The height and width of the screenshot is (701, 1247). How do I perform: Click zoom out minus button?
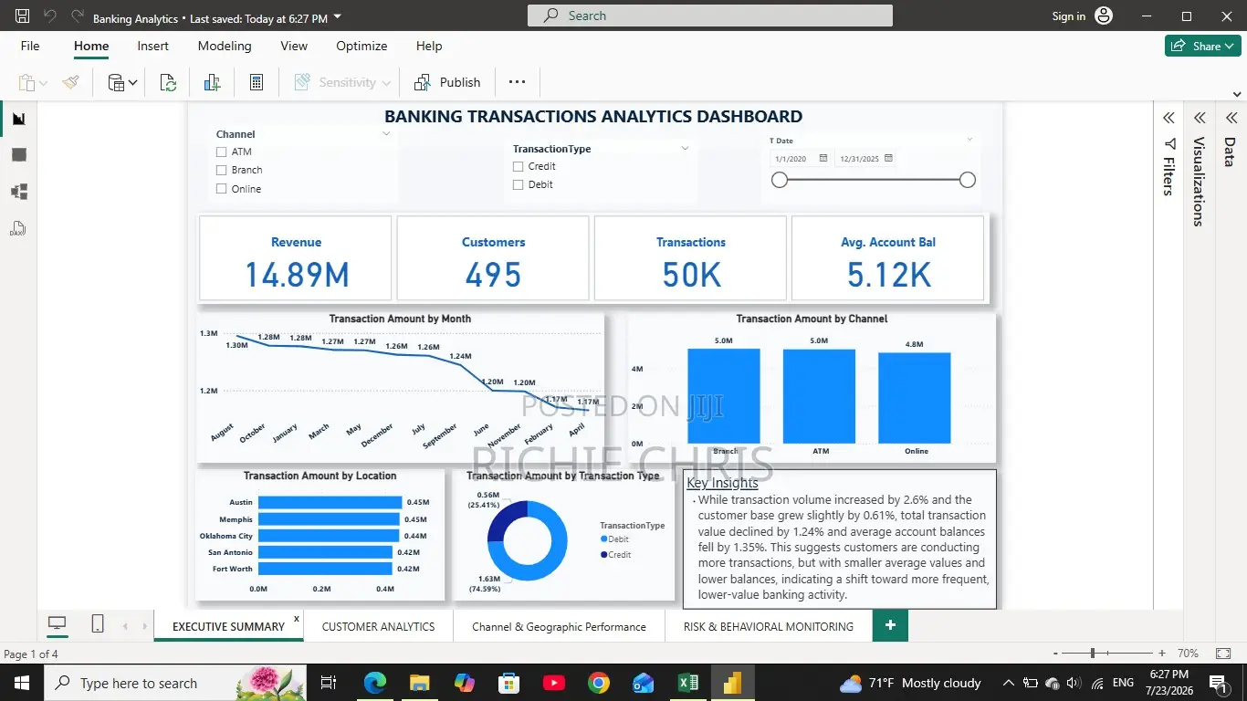pyautogui.click(x=1056, y=654)
